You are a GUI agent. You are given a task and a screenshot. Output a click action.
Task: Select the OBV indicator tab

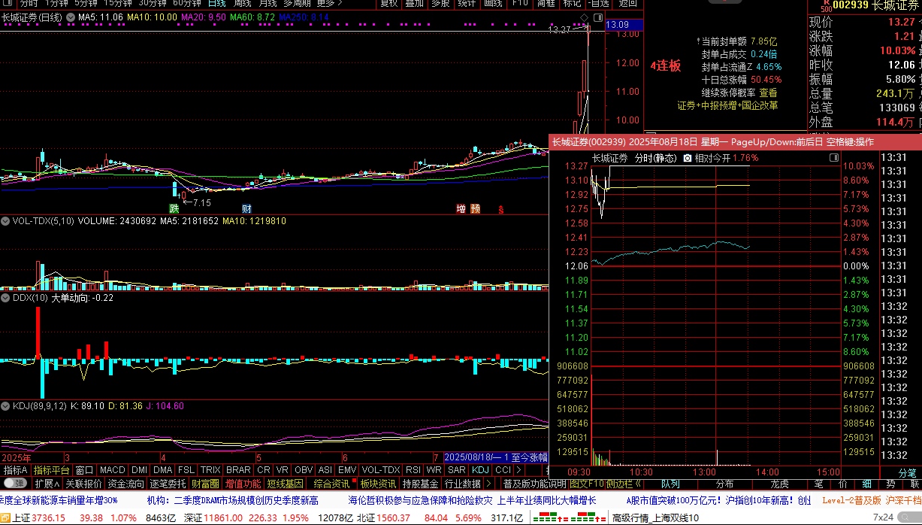point(304,470)
